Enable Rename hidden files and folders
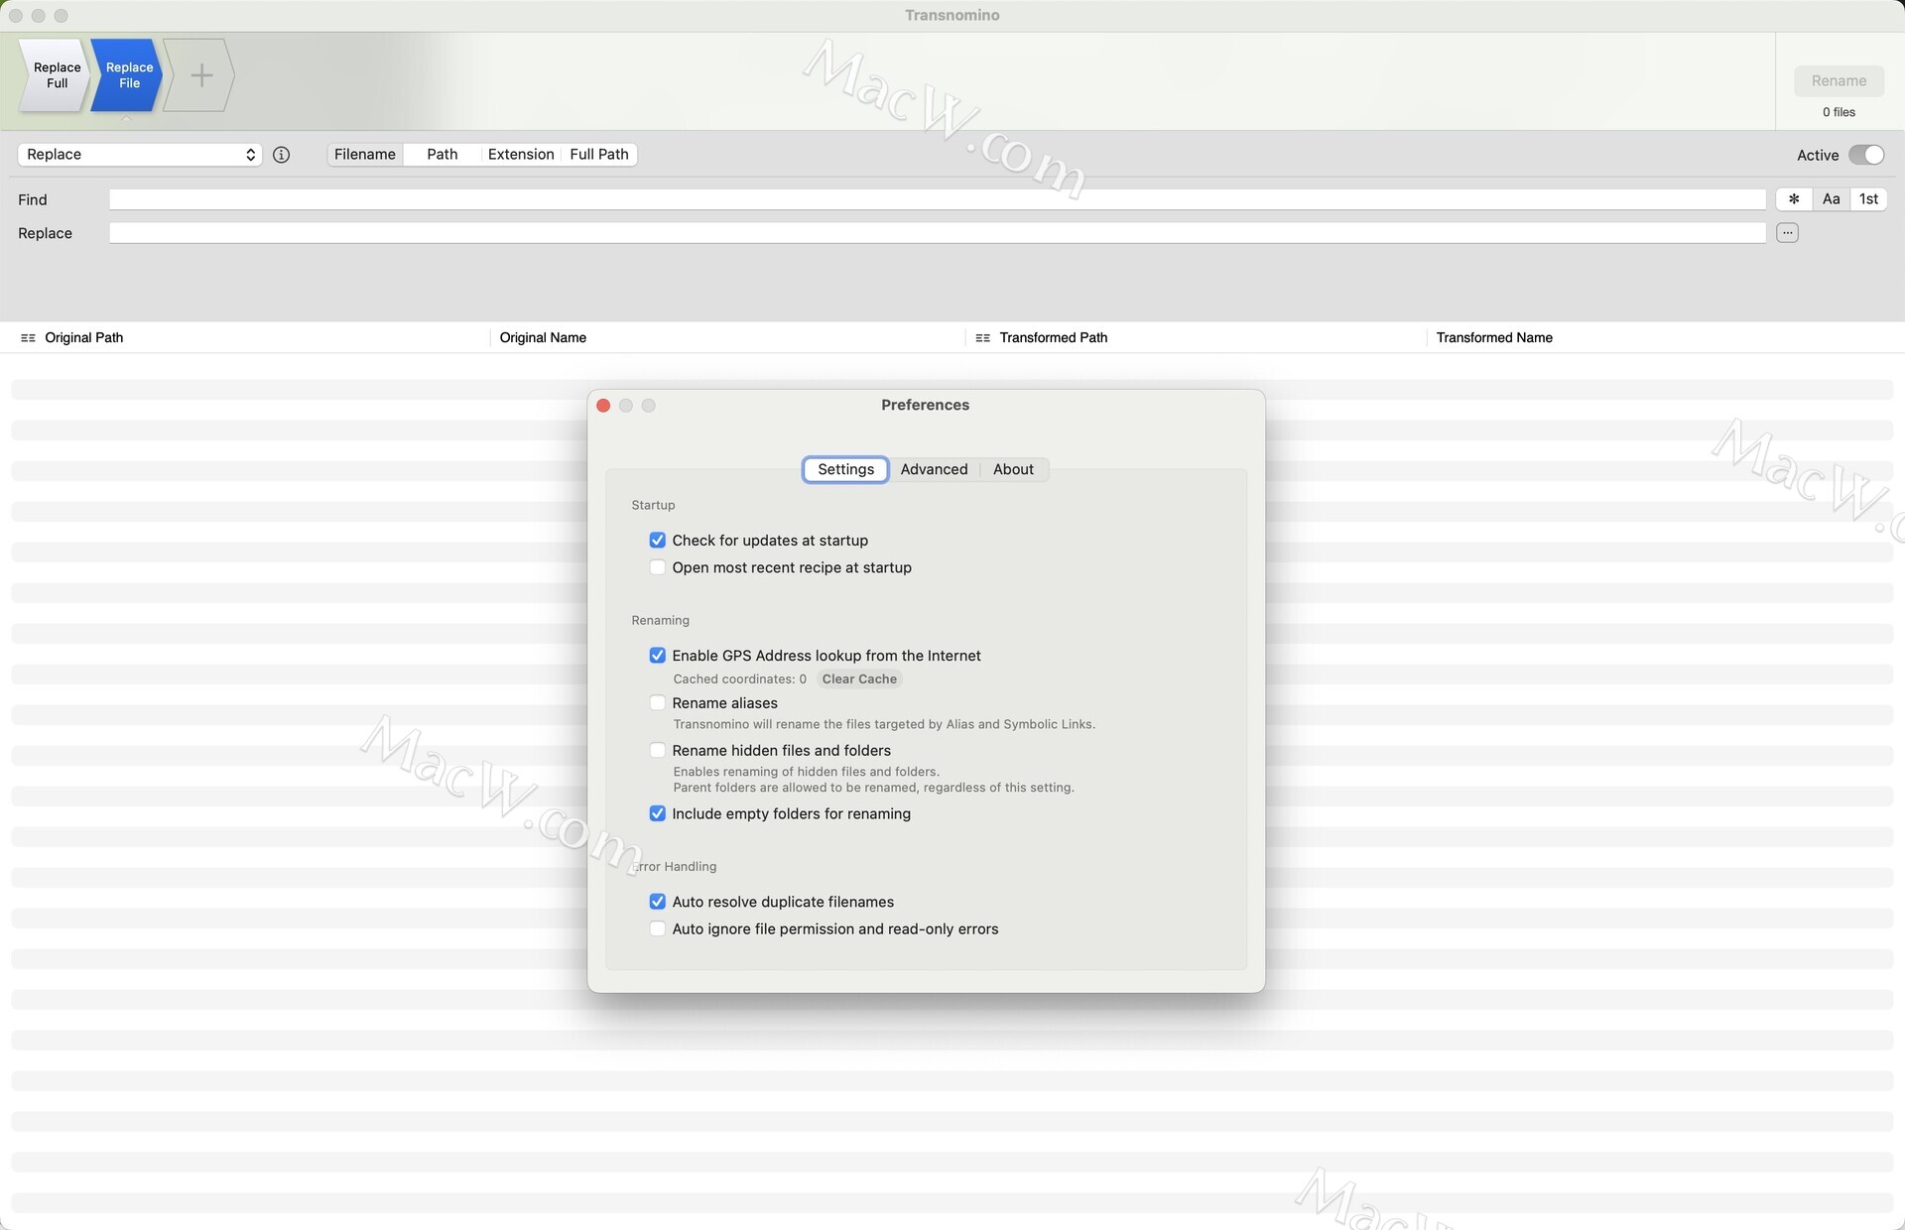Screen dimensions: 1905x1230 click(657, 751)
